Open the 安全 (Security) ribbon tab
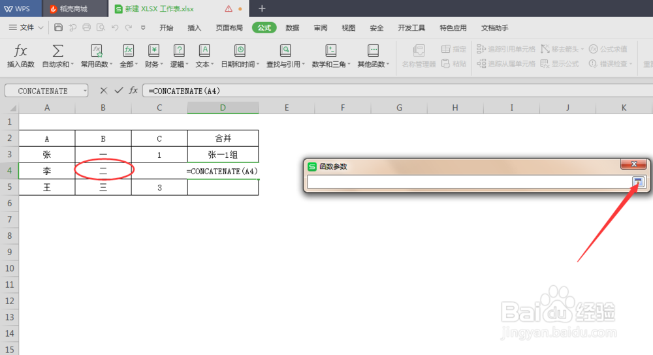 pos(377,28)
